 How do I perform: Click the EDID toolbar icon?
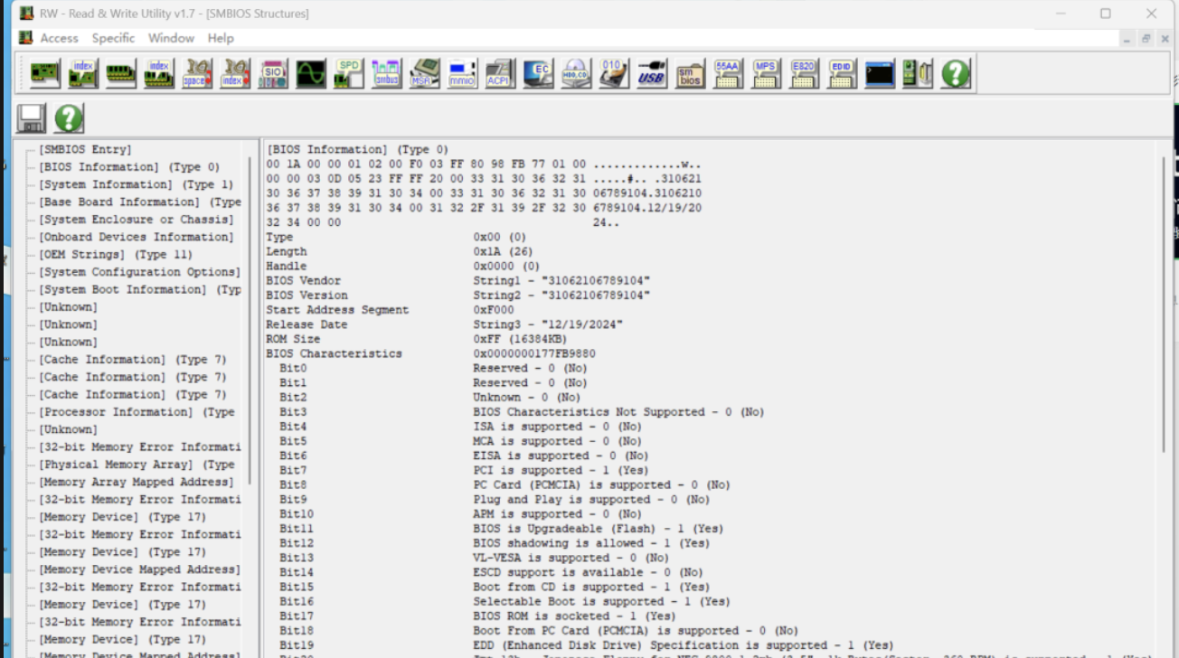[x=841, y=73]
